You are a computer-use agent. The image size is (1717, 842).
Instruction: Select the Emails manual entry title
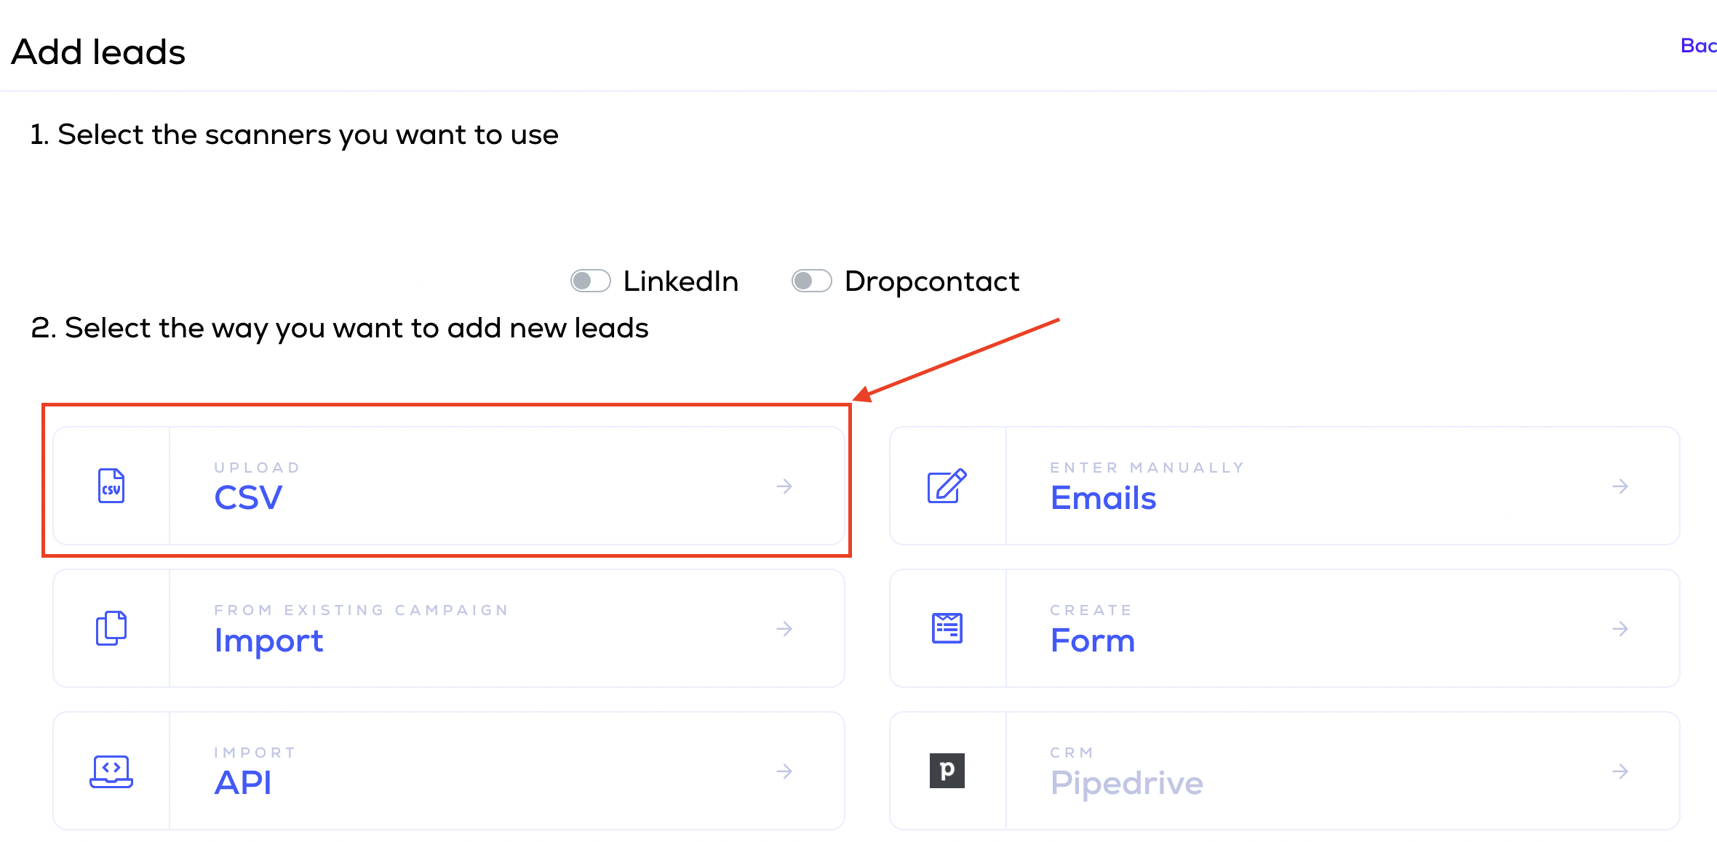pos(1103,498)
